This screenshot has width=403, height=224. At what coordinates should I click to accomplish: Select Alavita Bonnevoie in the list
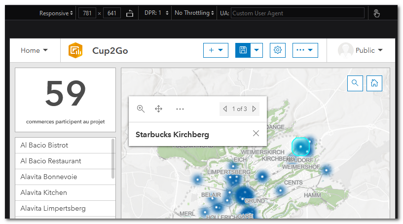click(x=49, y=177)
